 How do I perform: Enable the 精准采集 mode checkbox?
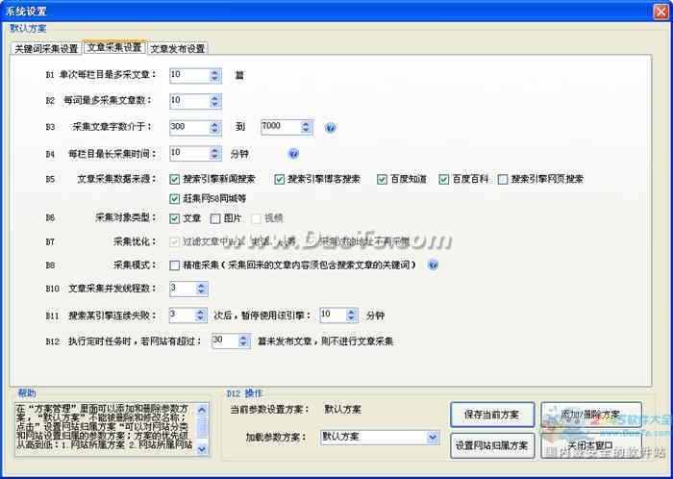(174, 265)
